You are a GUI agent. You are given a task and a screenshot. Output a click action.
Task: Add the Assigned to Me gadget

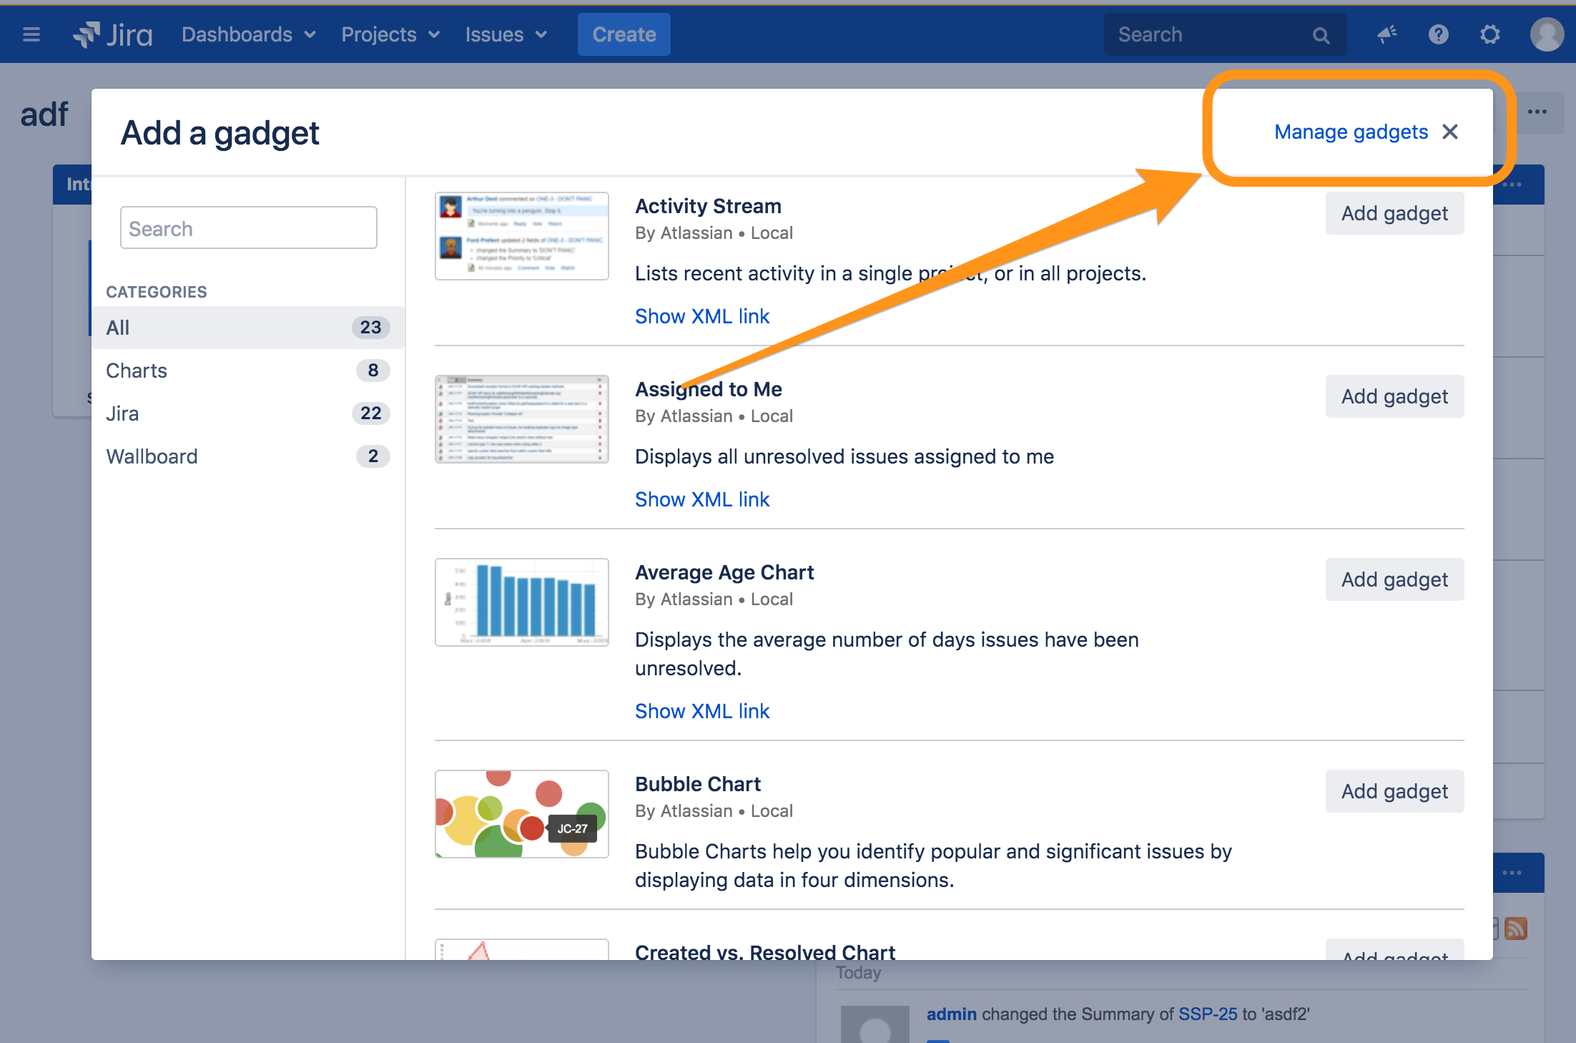(x=1394, y=396)
